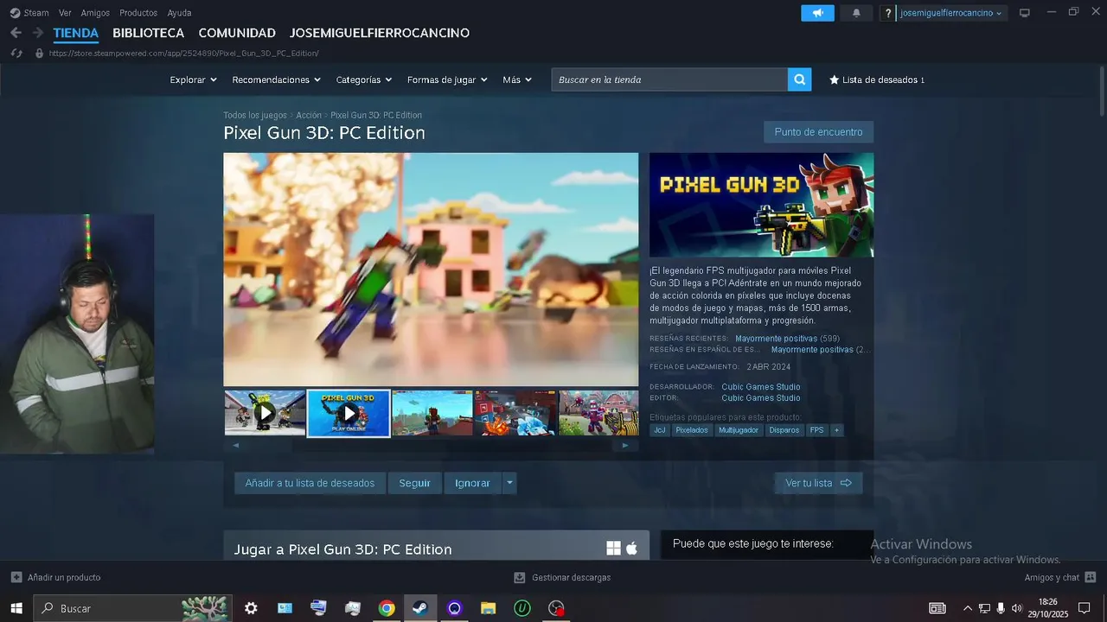Viewport: 1107px width, 622px height.
Task: Play the first trailer thumbnail
Action: (x=265, y=413)
